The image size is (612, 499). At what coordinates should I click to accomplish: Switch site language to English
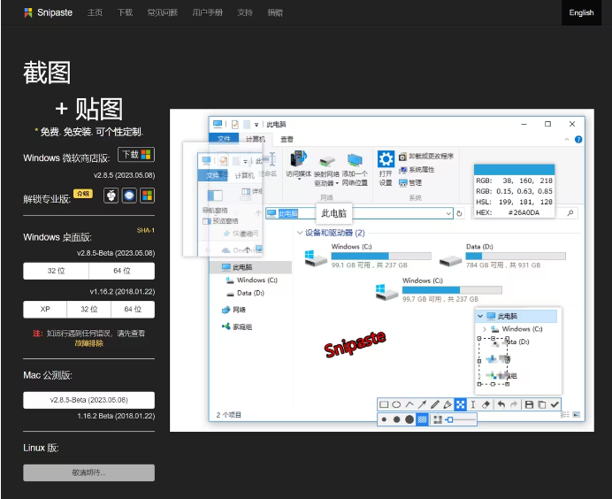581,12
